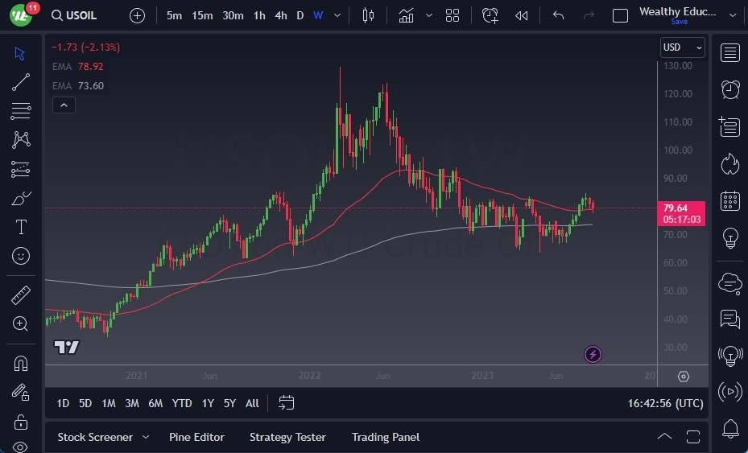
Task: Switch to the Strategy Tester tab
Action: click(x=287, y=437)
